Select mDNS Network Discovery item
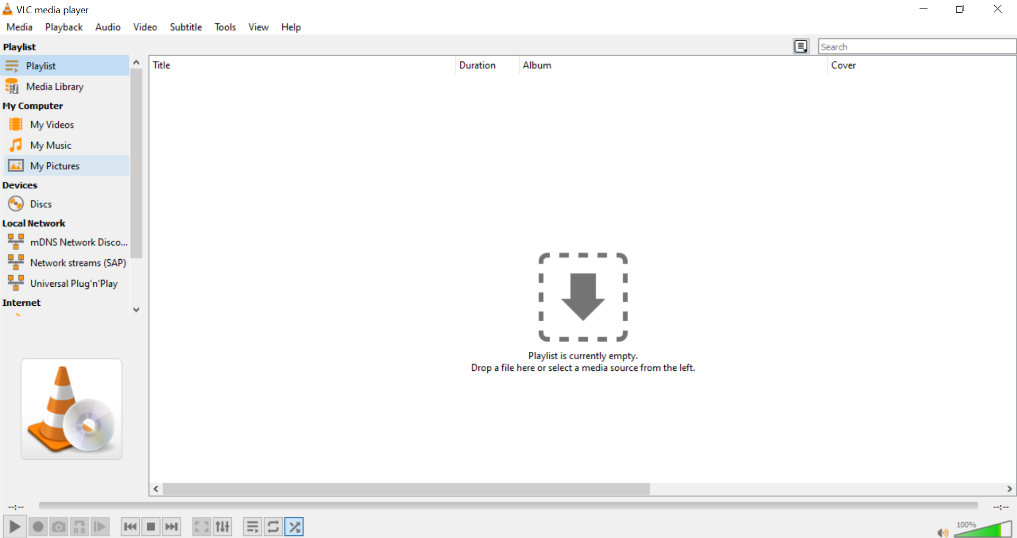The image size is (1017, 538). coord(66,242)
